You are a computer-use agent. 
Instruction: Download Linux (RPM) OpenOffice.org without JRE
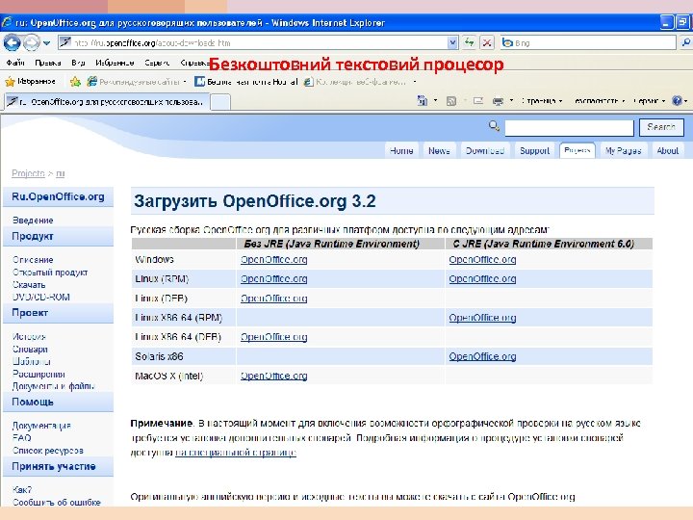point(274,279)
